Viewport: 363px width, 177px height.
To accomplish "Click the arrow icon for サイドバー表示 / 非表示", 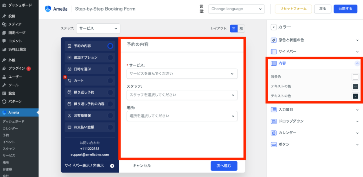I will (x=112, y=165).
